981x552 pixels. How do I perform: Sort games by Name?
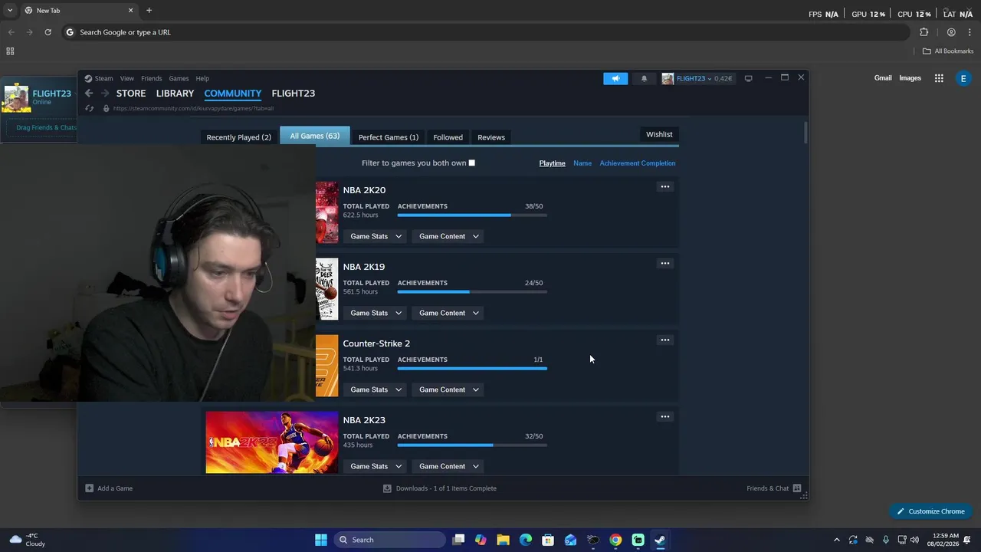(582, 163)
